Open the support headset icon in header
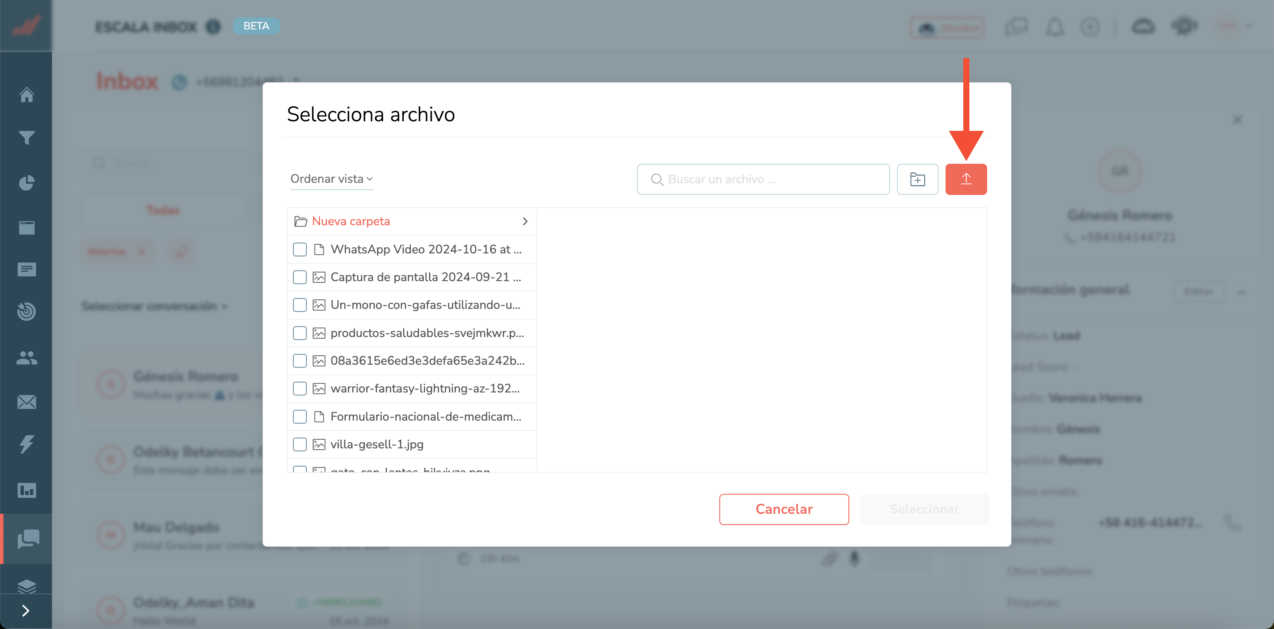 pos(1184,26)
